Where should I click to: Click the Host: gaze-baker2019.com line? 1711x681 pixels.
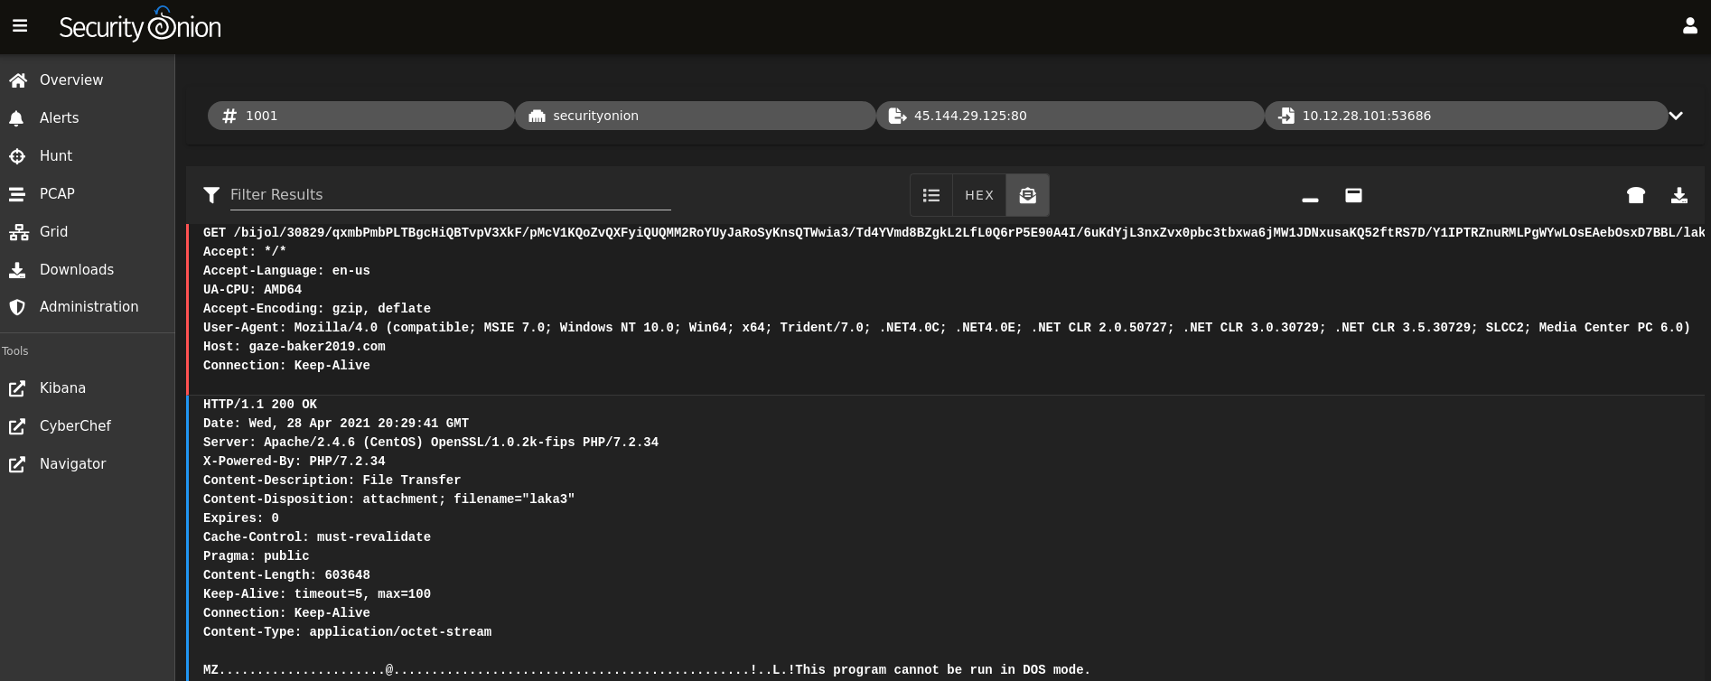tap(295, 347)
